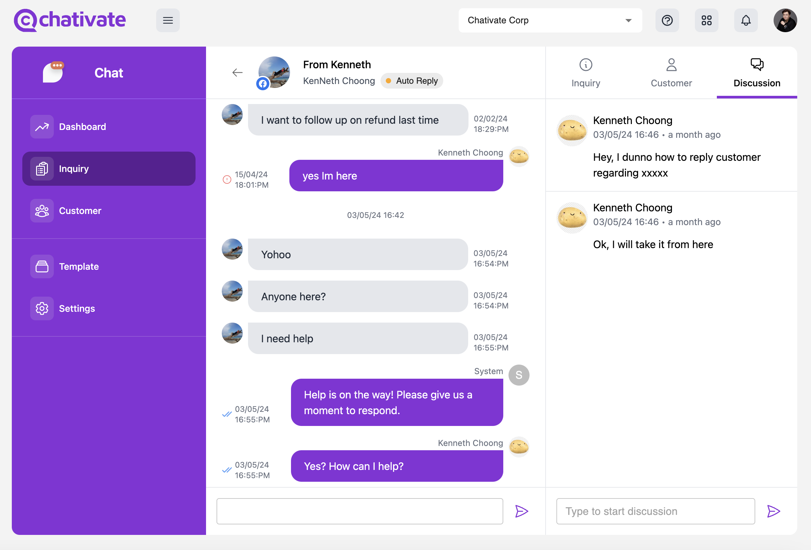The height and width of the screenshot is (550, 811).
Task: Click customer avatar next to 'Yohoo'
Action: 232,249
